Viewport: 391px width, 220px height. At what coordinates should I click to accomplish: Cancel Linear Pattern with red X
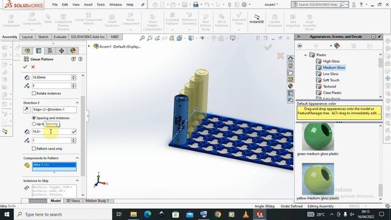pyautogui.click(x=33, y=67)
